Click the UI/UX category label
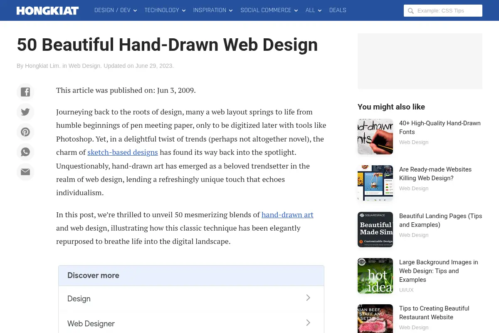 point(406,290)
